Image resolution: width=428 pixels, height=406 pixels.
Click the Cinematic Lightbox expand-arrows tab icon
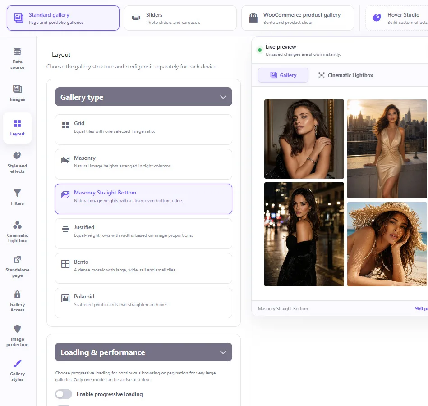coord(321,75)
